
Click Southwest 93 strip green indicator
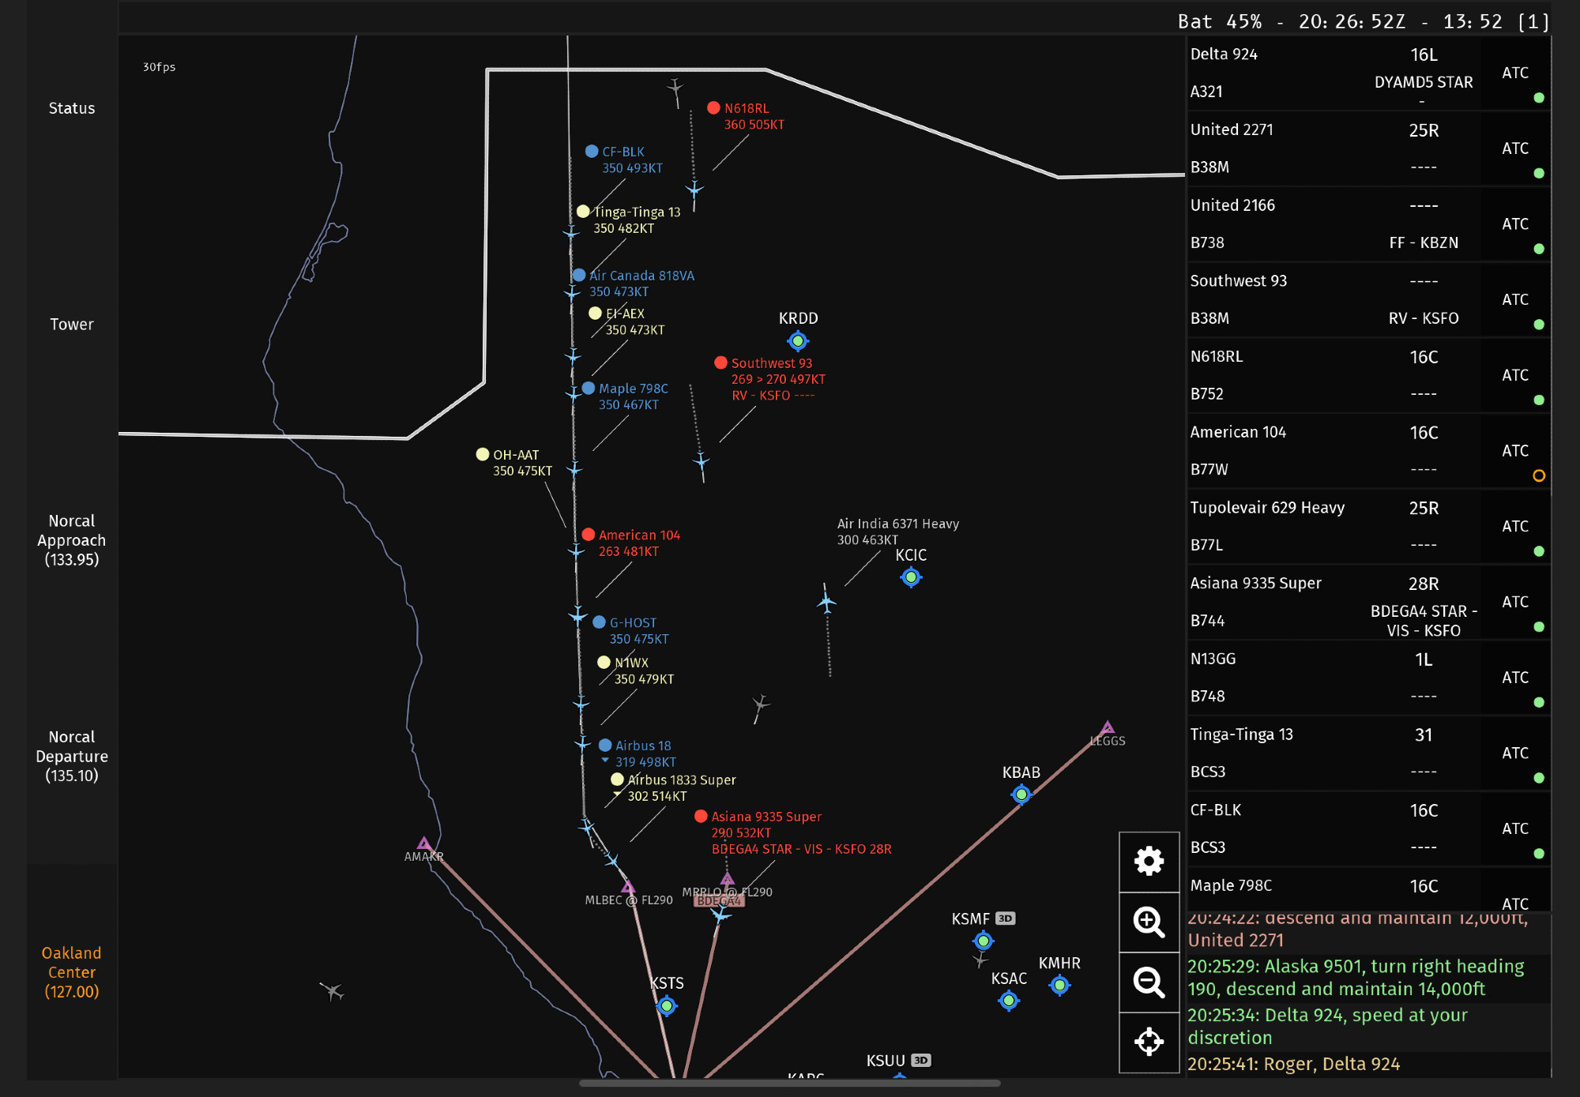1539,325
